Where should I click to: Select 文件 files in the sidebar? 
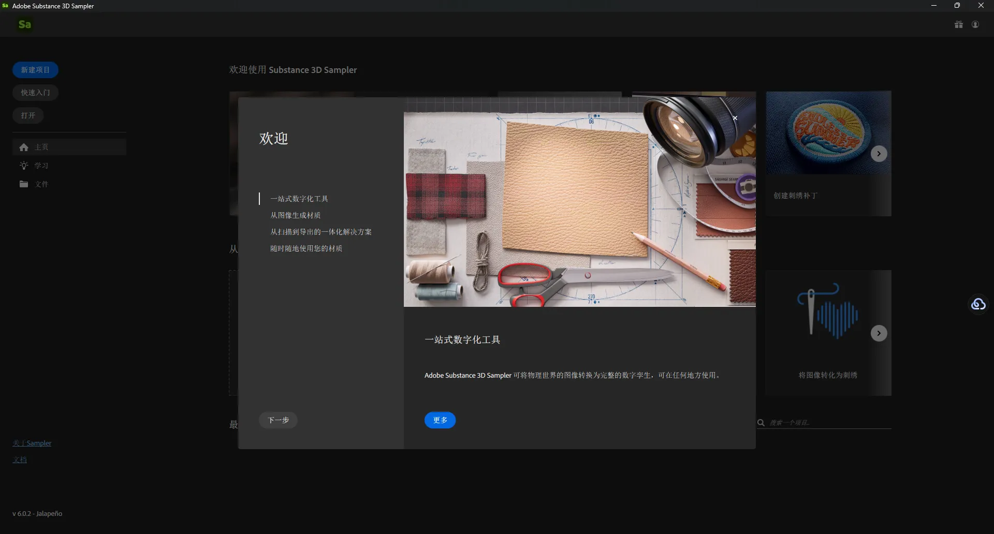click(69, 184)
